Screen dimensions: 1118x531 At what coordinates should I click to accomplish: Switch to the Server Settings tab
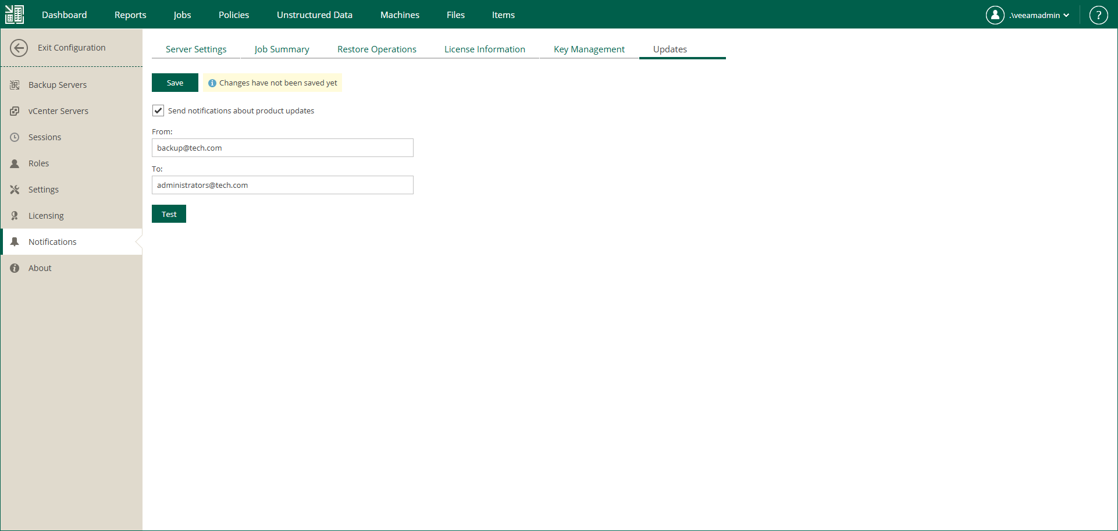tap(196, 49)
